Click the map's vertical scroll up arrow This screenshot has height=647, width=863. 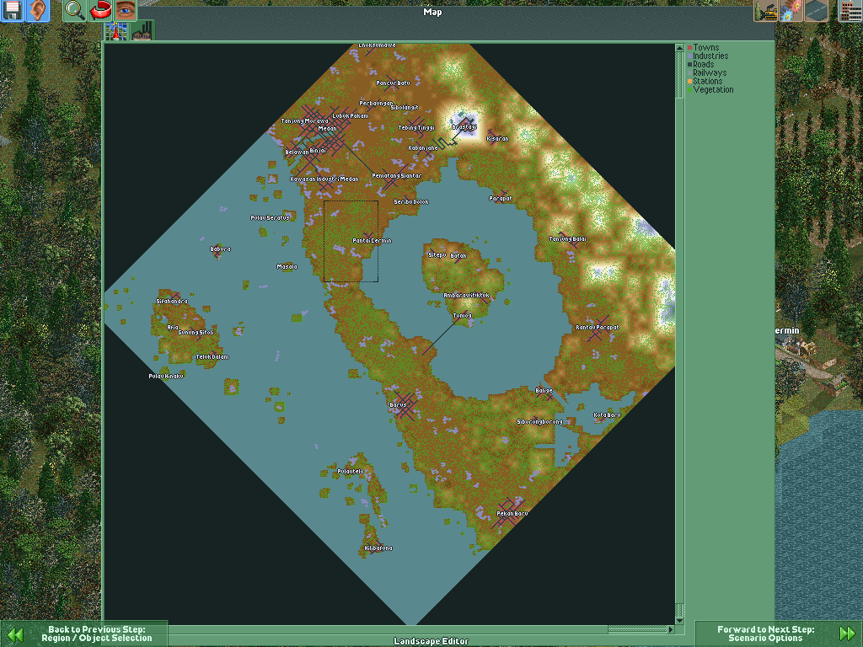point(679,48)
